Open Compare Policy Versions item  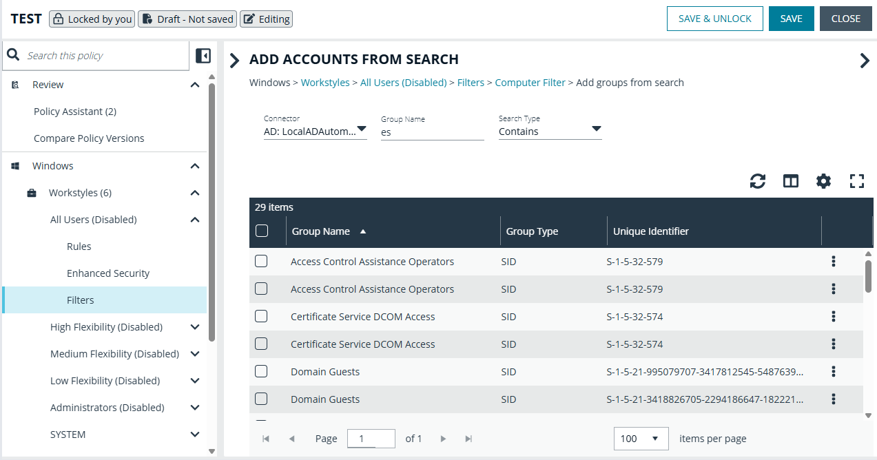[89, 138]
